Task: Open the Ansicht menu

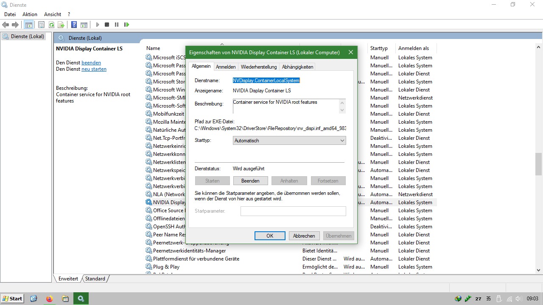Action: point(53,14)
